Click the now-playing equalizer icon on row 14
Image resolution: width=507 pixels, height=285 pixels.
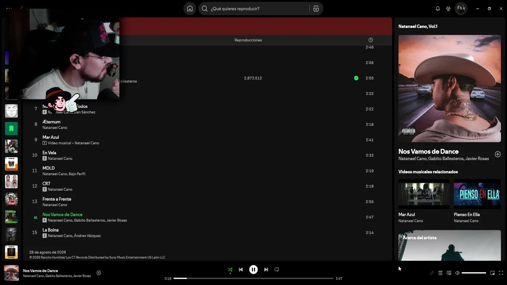point(36,217)
